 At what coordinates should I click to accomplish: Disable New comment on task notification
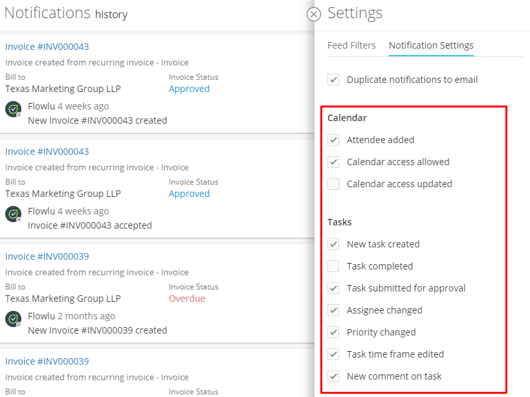click(333, 376)
